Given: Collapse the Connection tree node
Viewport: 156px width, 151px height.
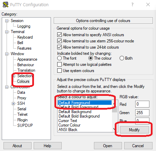Looking at the screenshot, I should click(x=7, y=87).
